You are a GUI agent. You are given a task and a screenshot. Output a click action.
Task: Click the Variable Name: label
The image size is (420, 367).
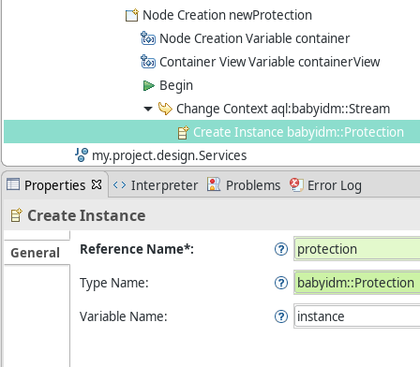124,316
